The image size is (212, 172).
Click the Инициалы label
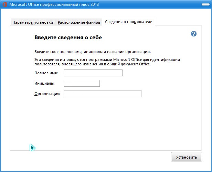point(44,83)
